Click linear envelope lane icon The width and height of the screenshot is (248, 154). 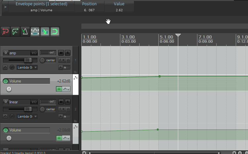(76, 127)
